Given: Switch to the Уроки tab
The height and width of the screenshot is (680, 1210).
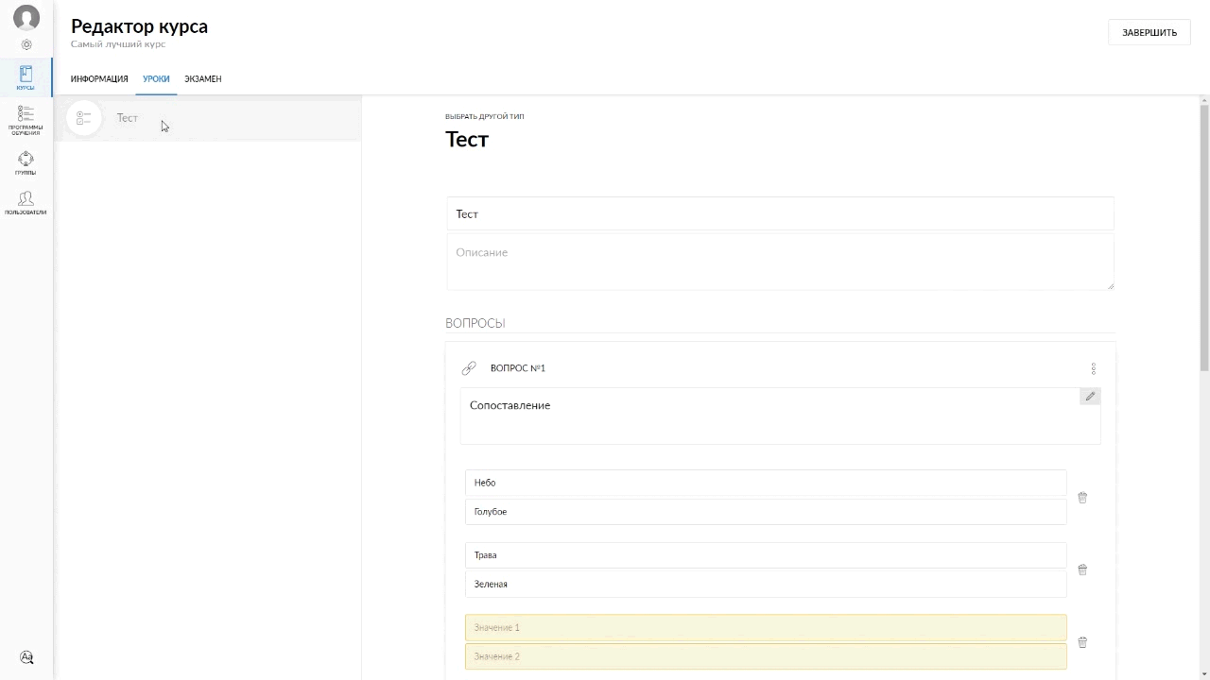Looking at the screenshot, I should (156, 79).
